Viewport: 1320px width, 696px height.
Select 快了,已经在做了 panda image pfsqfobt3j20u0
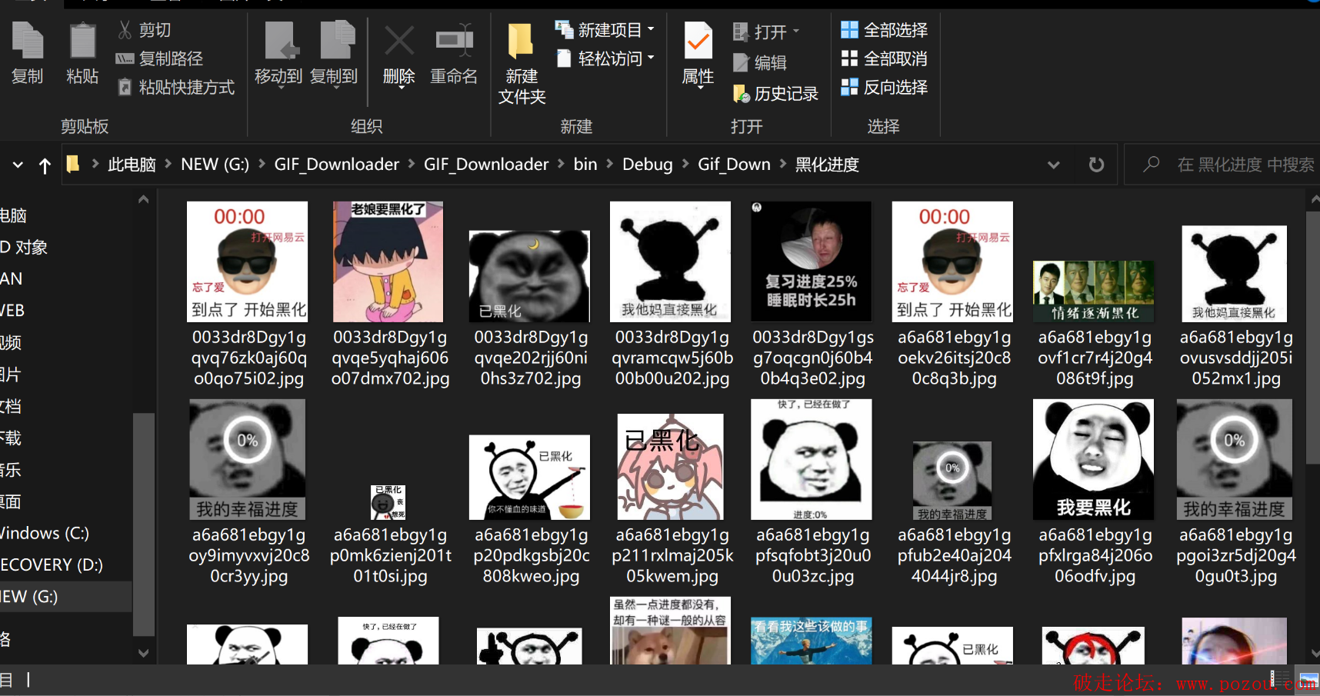pyautogui.click(x=812, y=459)
